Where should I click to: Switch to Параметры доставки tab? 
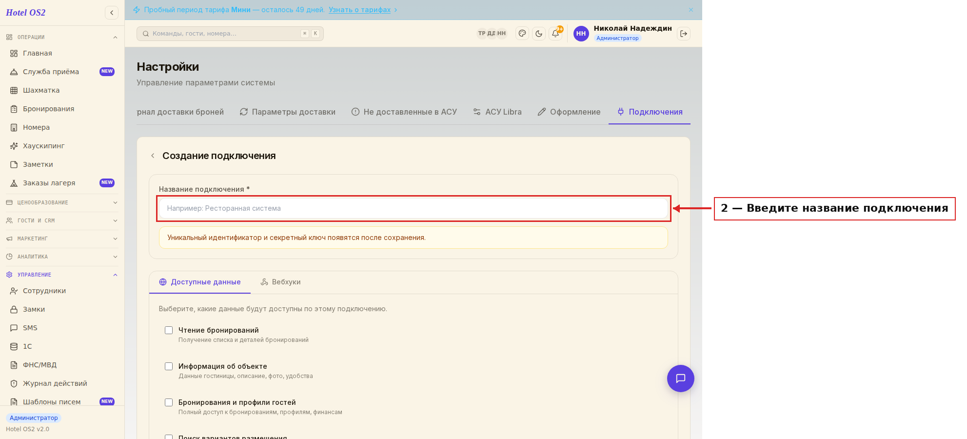[288, 112]
